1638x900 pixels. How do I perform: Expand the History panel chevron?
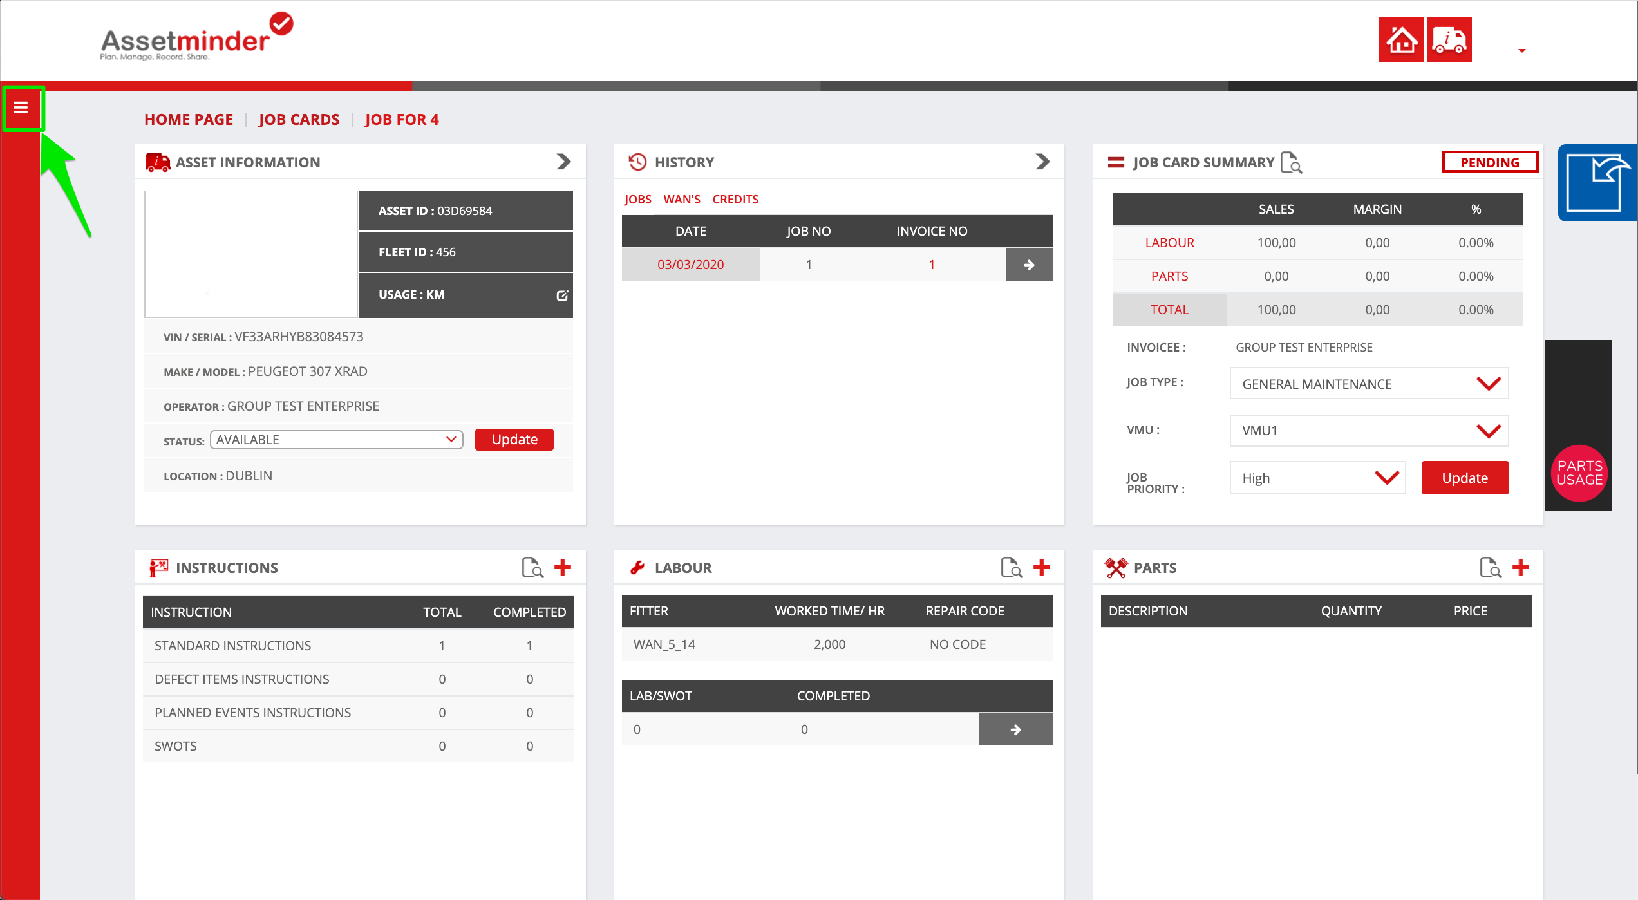1043,162
